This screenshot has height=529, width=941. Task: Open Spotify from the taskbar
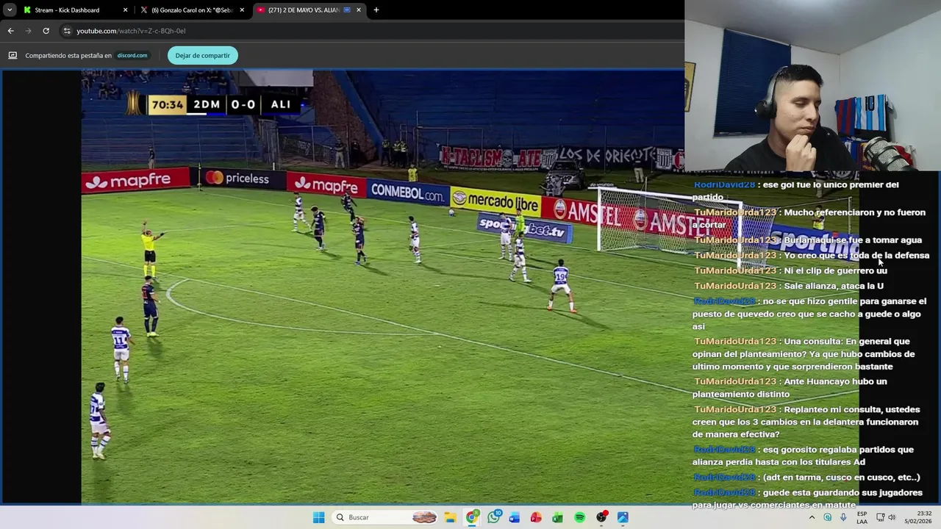579,517
